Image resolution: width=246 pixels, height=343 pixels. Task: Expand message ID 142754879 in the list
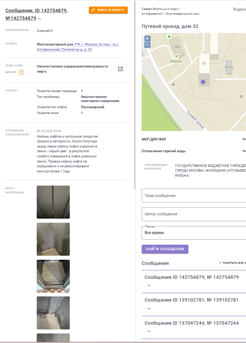coord(149,285)
